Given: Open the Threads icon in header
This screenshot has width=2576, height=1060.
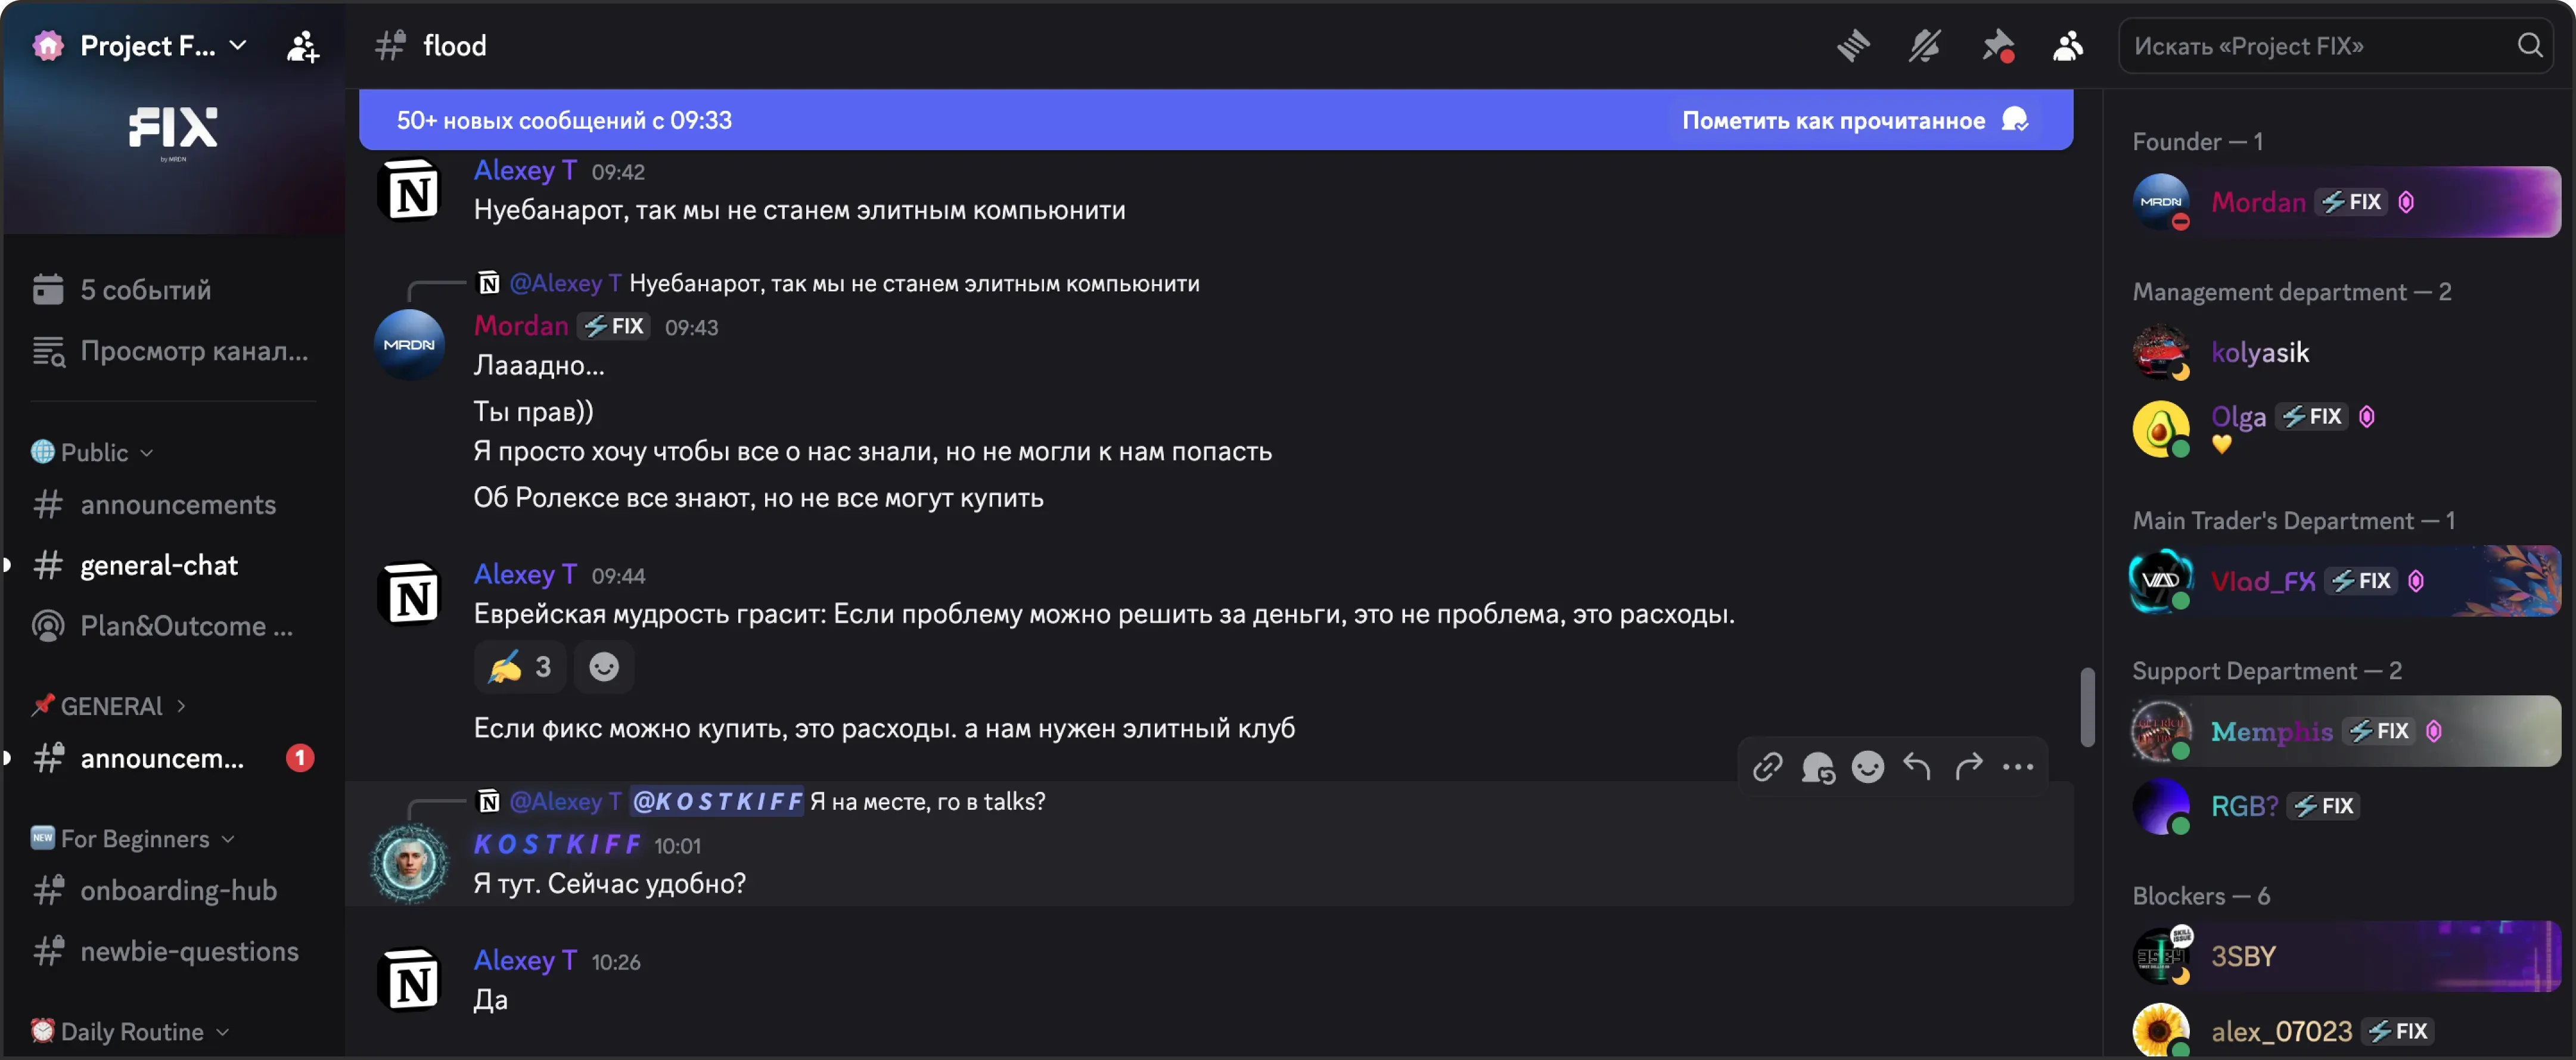Looking at the screenshot, I should click(x=1853, y=46).
